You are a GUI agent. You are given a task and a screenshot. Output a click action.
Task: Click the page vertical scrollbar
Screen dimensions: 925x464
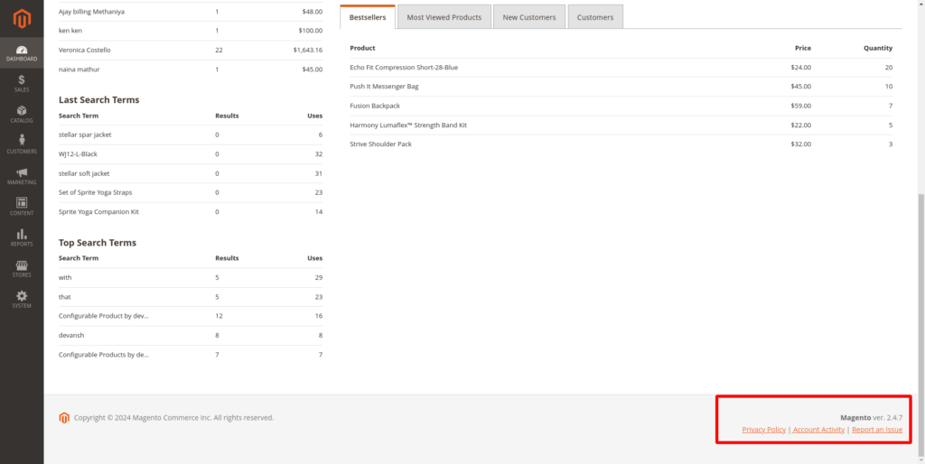coord(920,324)
